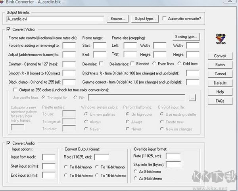Restore settings with Defaults button
Viewport: 238px width, 191px height.
pos(220,83)
